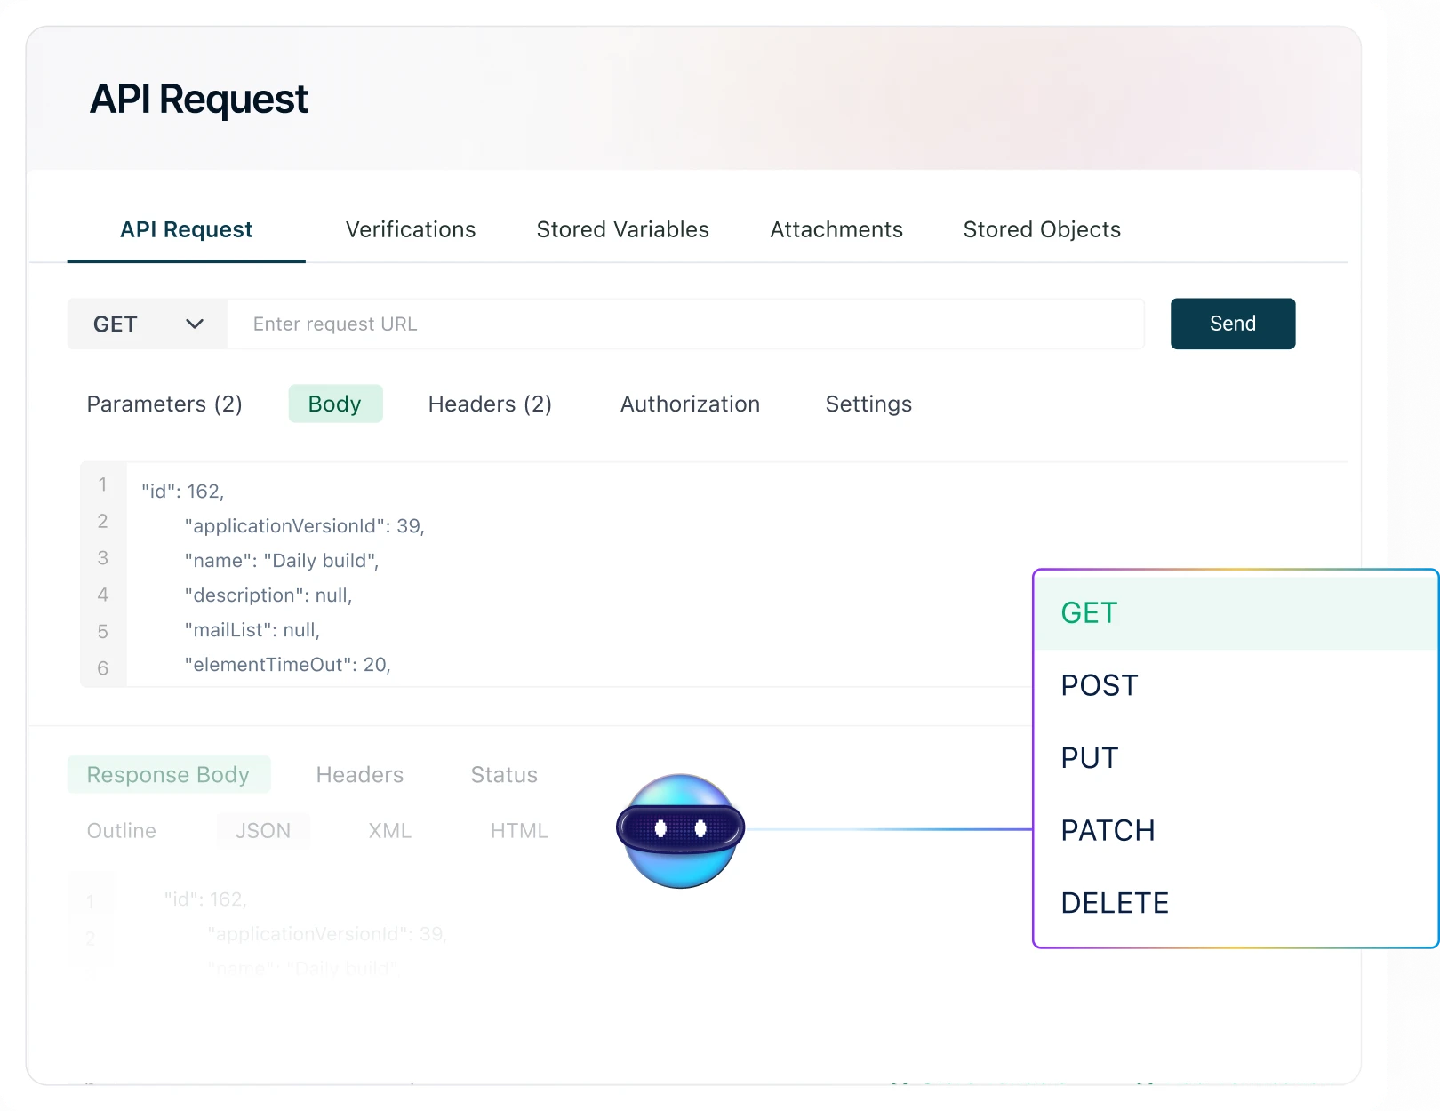Open the Attachments tab
The image size is (1440, 1111).
[836, 229]
